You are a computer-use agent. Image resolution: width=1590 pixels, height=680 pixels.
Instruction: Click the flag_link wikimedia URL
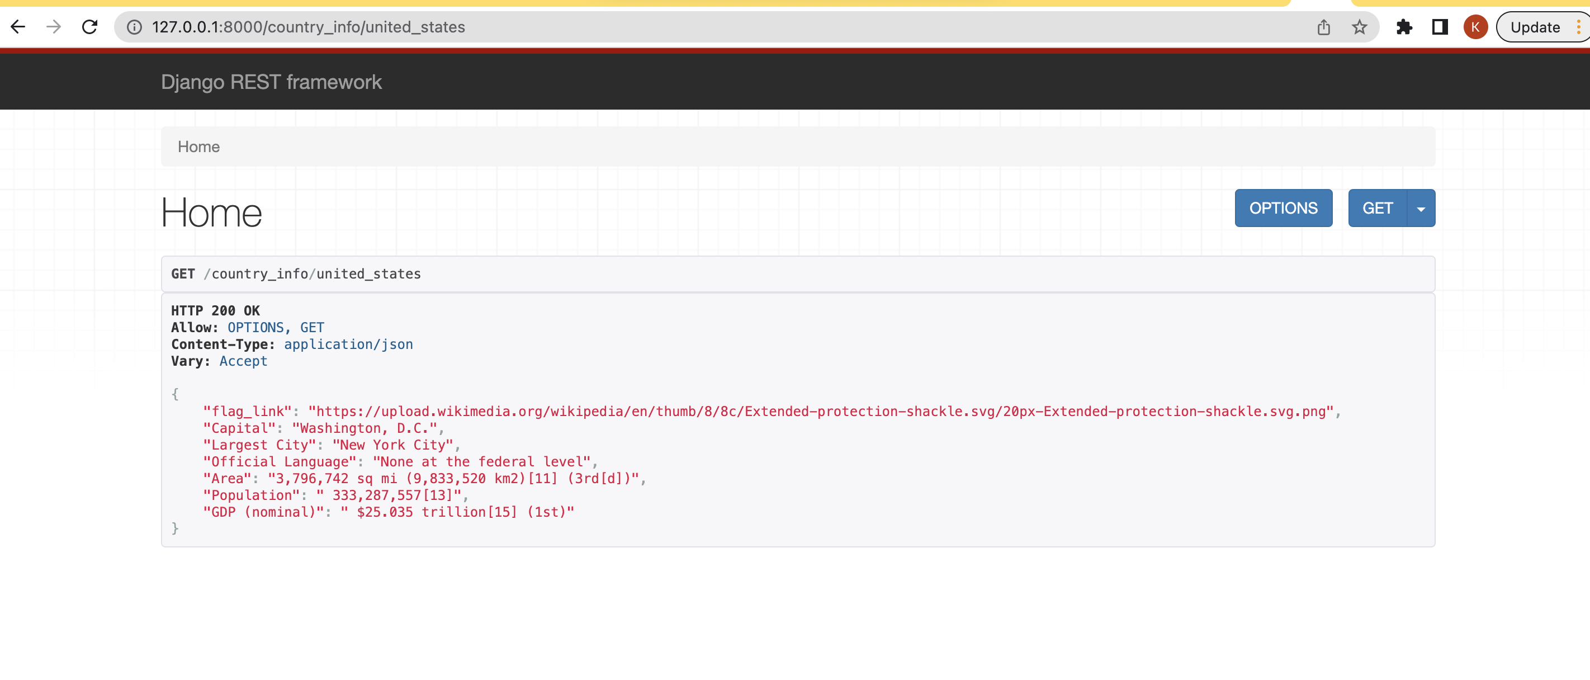[x=820, y=412]
